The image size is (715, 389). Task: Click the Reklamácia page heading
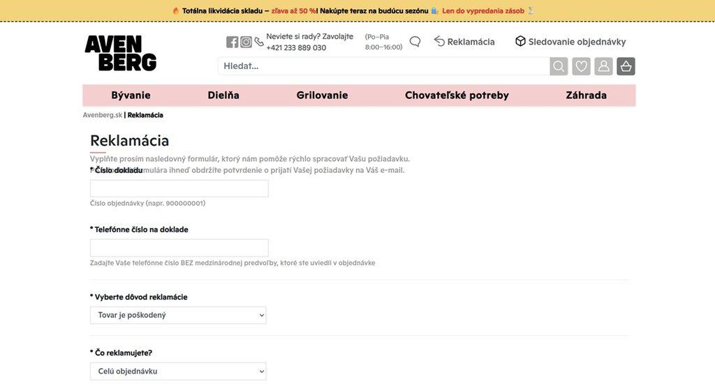point(129,140)
